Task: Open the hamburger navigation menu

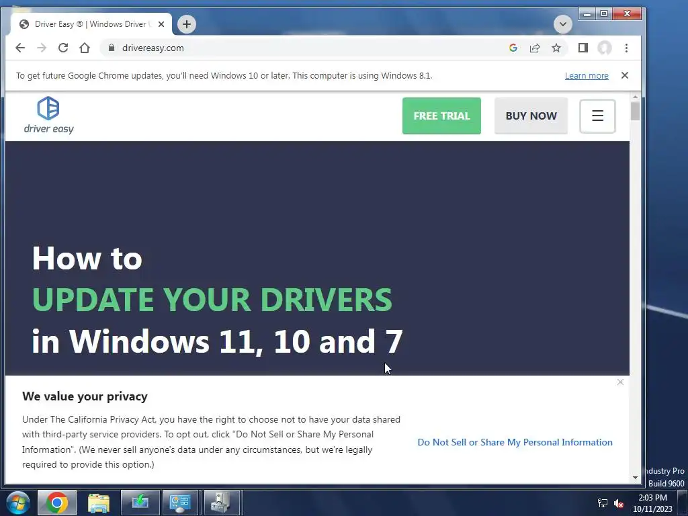Action: (597, 116)
